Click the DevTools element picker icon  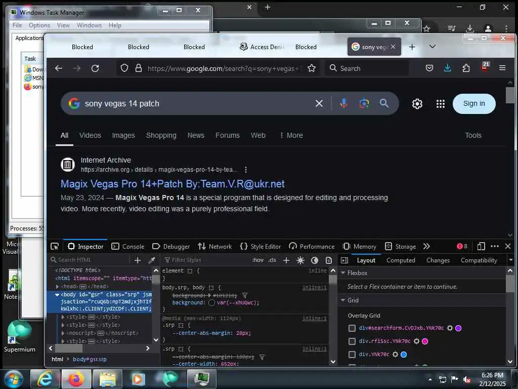(x=55, y=247)
